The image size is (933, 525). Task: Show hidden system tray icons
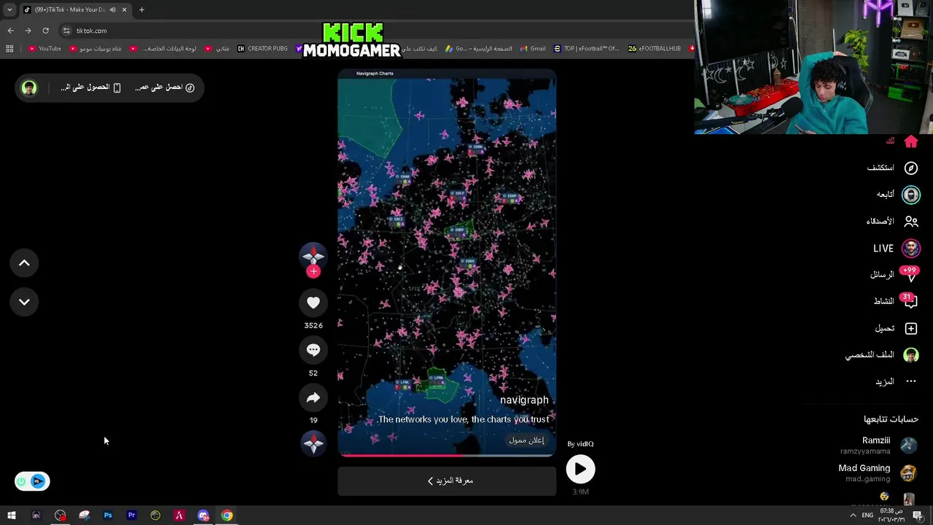[x=853, y=516]
